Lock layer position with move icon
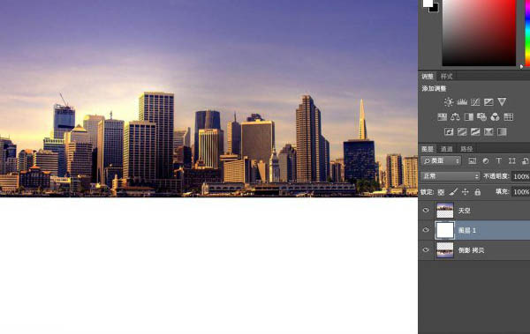The height and width of the screenshot is (334, 530). click(466, 192)
